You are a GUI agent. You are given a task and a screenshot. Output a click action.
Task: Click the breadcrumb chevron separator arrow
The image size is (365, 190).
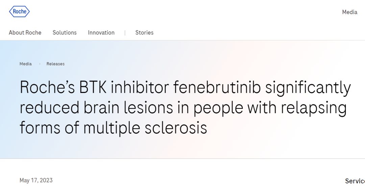(40, 64)
